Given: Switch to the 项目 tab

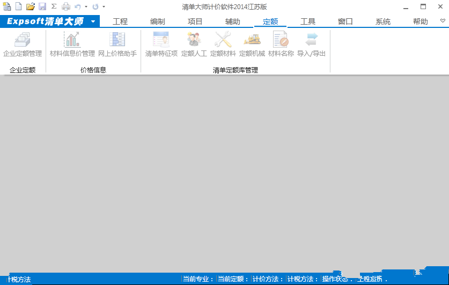Looking at the screenshot, I should (x=195, y=21).
